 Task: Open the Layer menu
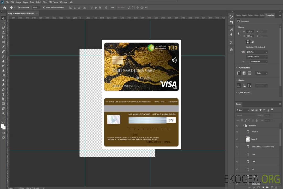(x=25, y=2)
